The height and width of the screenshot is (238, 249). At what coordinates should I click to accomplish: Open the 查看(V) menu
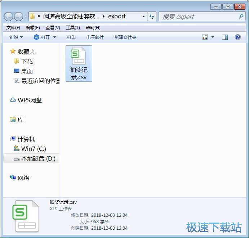coord(53,28)
